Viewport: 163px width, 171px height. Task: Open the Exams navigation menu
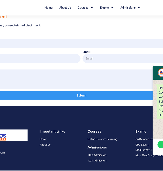pyautogui.click(x=104, y=8)
